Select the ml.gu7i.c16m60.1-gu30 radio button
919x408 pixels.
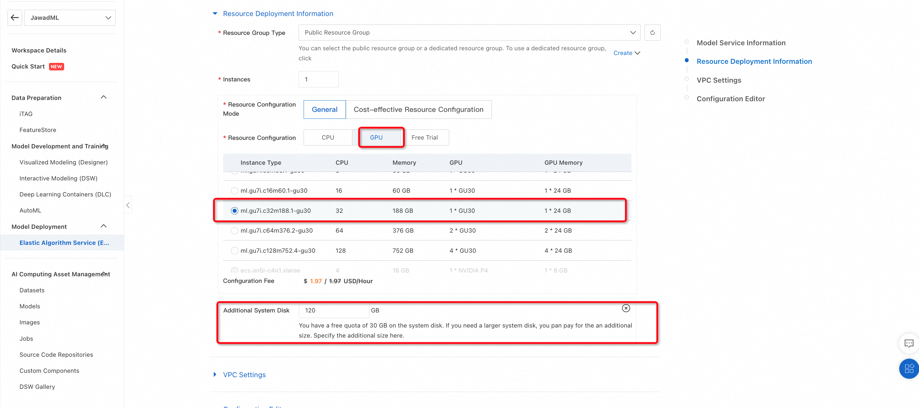(x=234, y=190)
